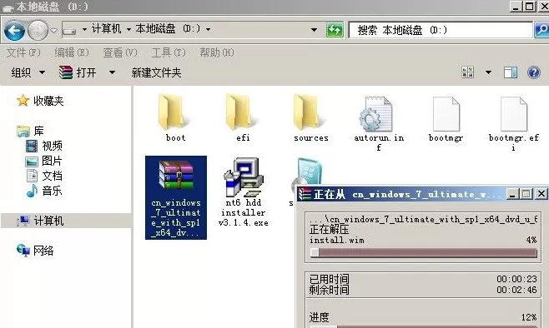Go back with the blue Back arrow
The width and height of the screenshot is (549, 328).
[x=14, y=31]
